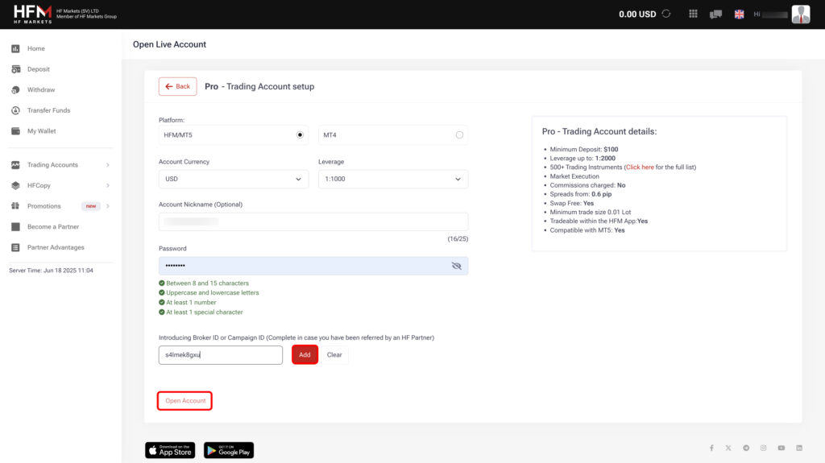Toggle password visibility eye icon
This screenshot has width=825, height=463.
[x=456, y=266]
